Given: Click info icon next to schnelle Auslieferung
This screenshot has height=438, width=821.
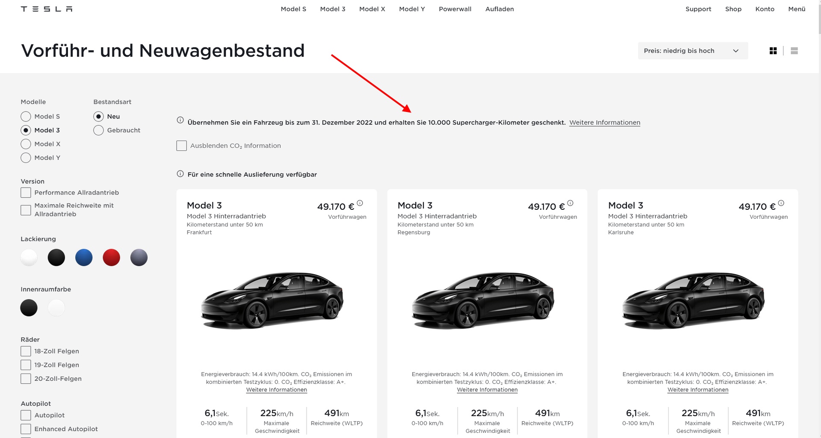Looking at the screenshot, I should pos(180,174).
